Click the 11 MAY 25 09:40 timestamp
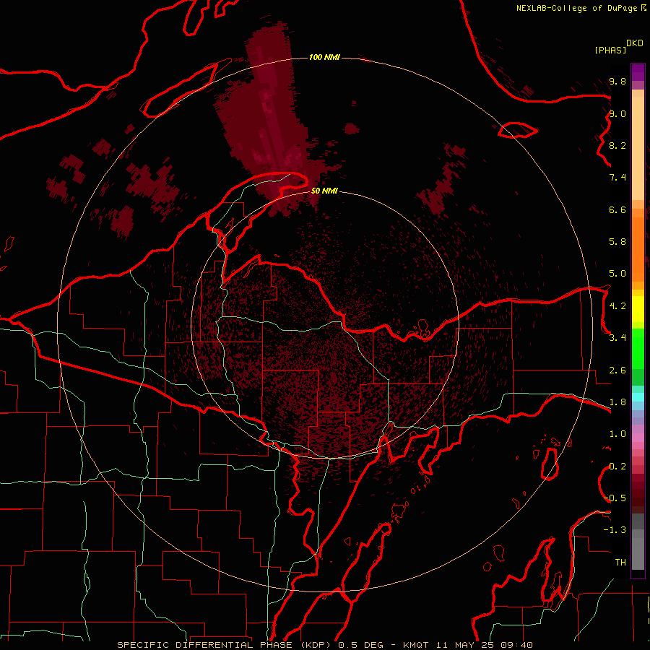The height and width of the screenshot is (650, 650). click(x=483, y=645)
